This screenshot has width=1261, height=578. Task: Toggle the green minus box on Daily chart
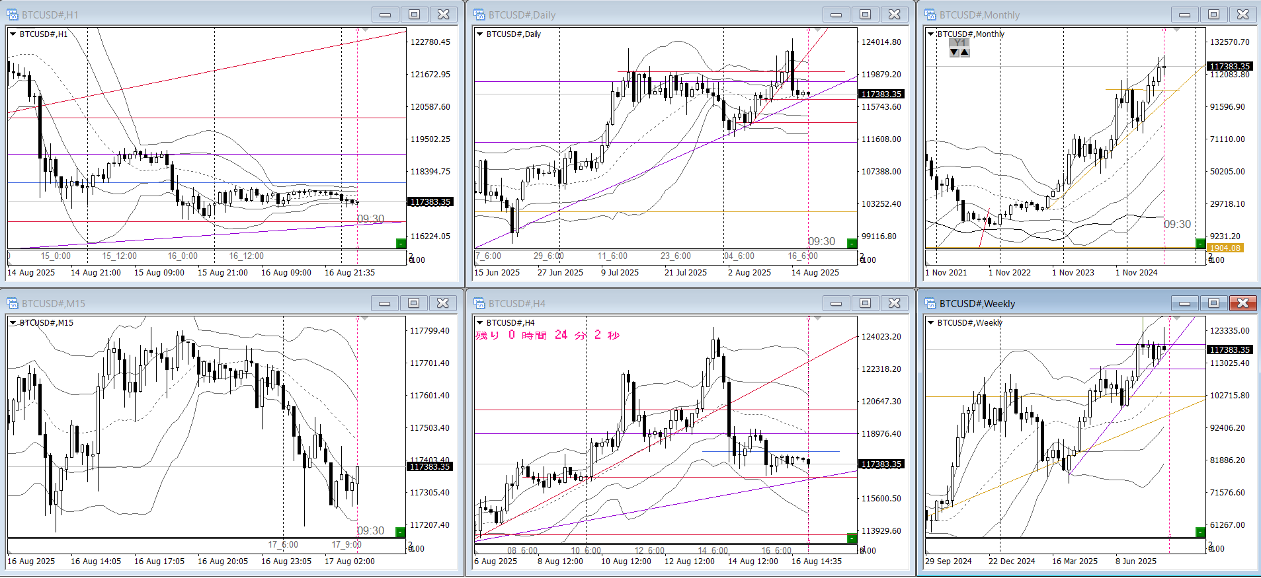(x=852, y=244)
